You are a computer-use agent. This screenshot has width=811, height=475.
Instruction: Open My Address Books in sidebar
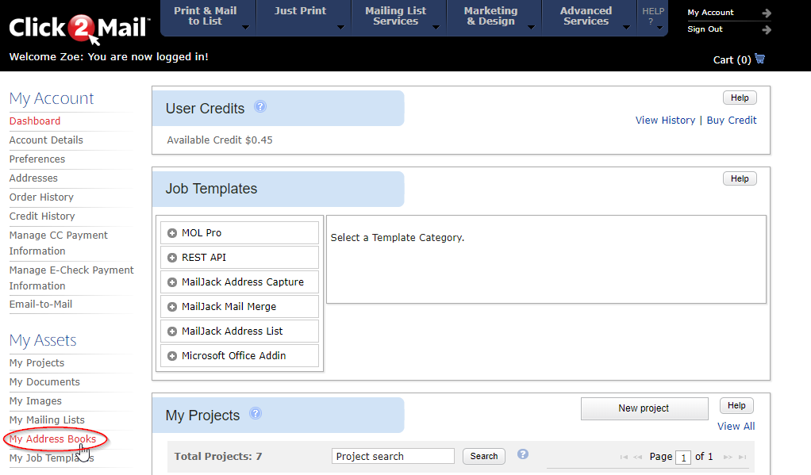click(x=52, y=439)
